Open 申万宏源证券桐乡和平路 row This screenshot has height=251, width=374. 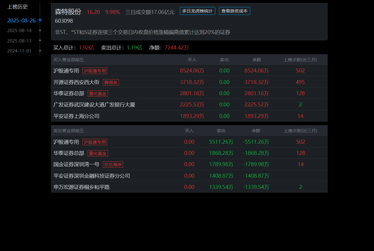(189, 187)
